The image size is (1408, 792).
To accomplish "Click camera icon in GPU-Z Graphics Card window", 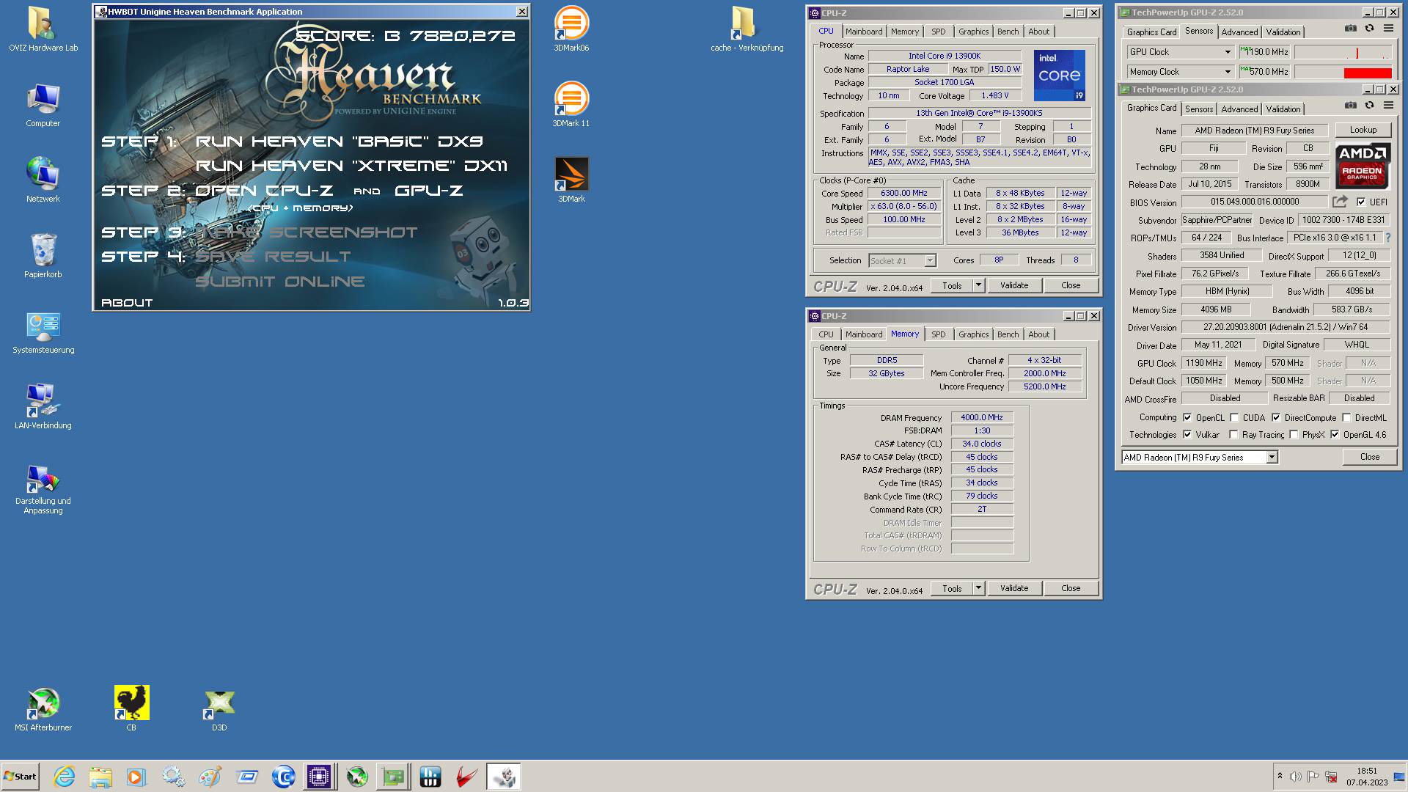I will point(1350,106).
